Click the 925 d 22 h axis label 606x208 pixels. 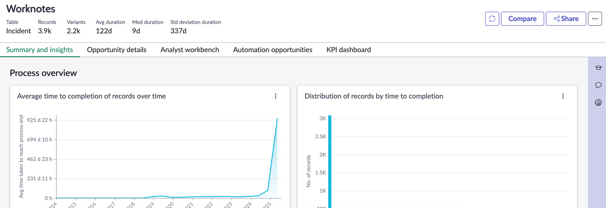point(39,120)
